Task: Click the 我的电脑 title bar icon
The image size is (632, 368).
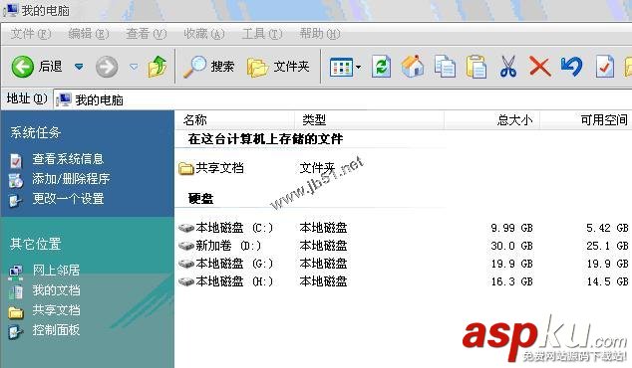Action: (x=10, y=10)
